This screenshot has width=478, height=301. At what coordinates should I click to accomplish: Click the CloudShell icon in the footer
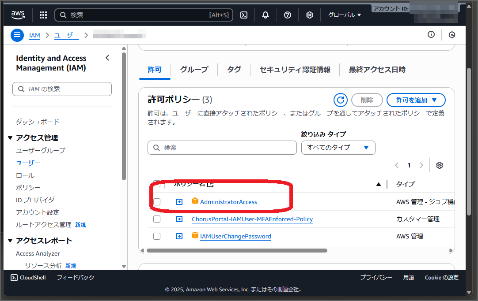(x=14, y=278)
